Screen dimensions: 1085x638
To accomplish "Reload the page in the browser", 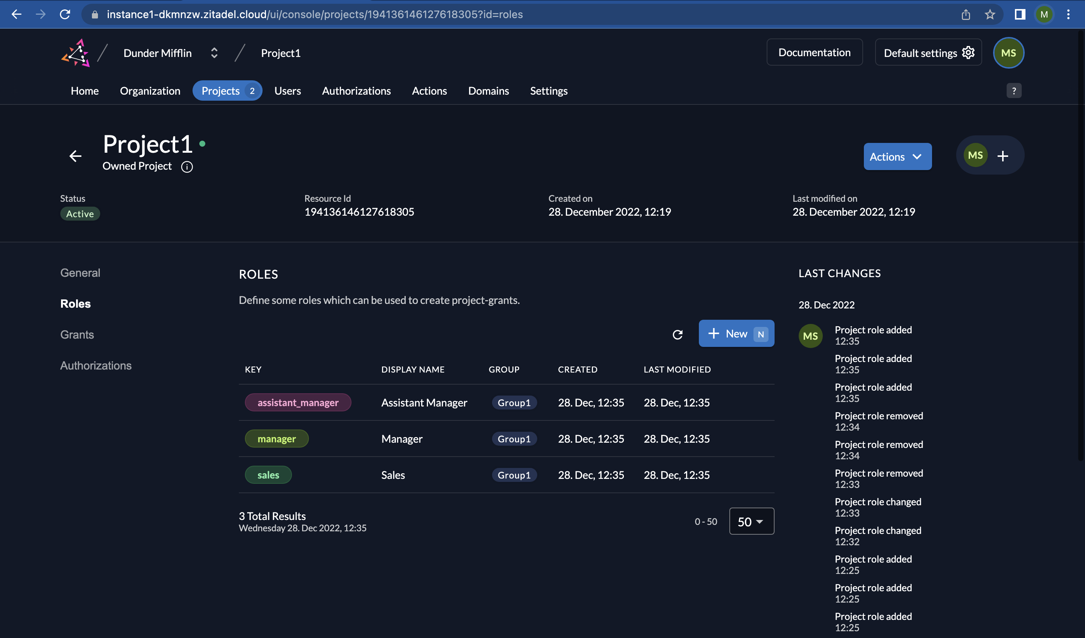I will 65,15.
